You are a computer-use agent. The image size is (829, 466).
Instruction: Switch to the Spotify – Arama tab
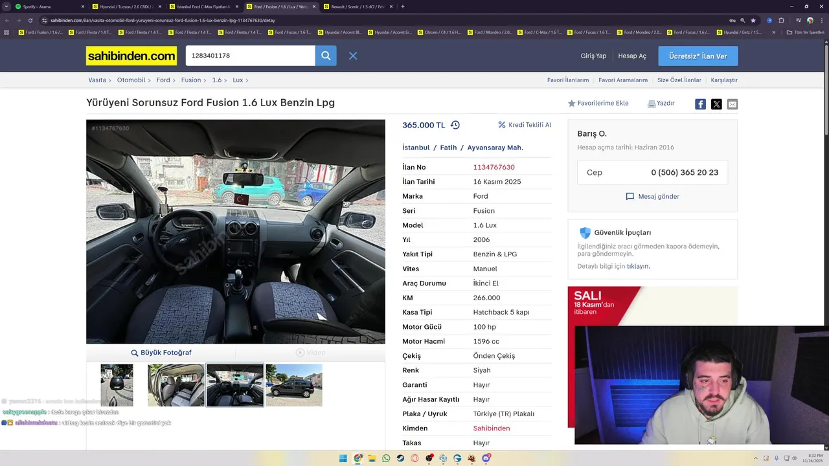[x=51, y=6]
